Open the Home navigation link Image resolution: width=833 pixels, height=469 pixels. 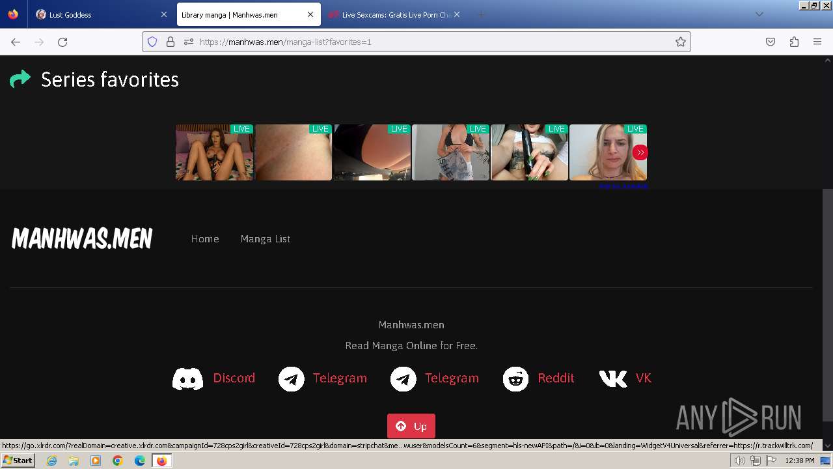pyautogui.click(x=205, y=239)
